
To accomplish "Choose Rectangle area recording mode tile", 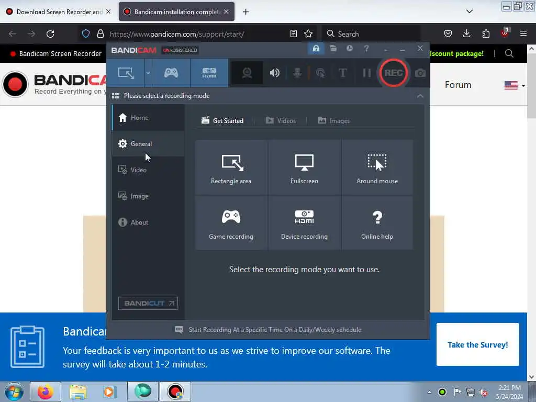I will pos(231,167).
